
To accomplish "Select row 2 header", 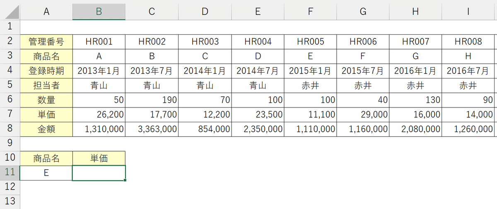I will click(10, 41).
